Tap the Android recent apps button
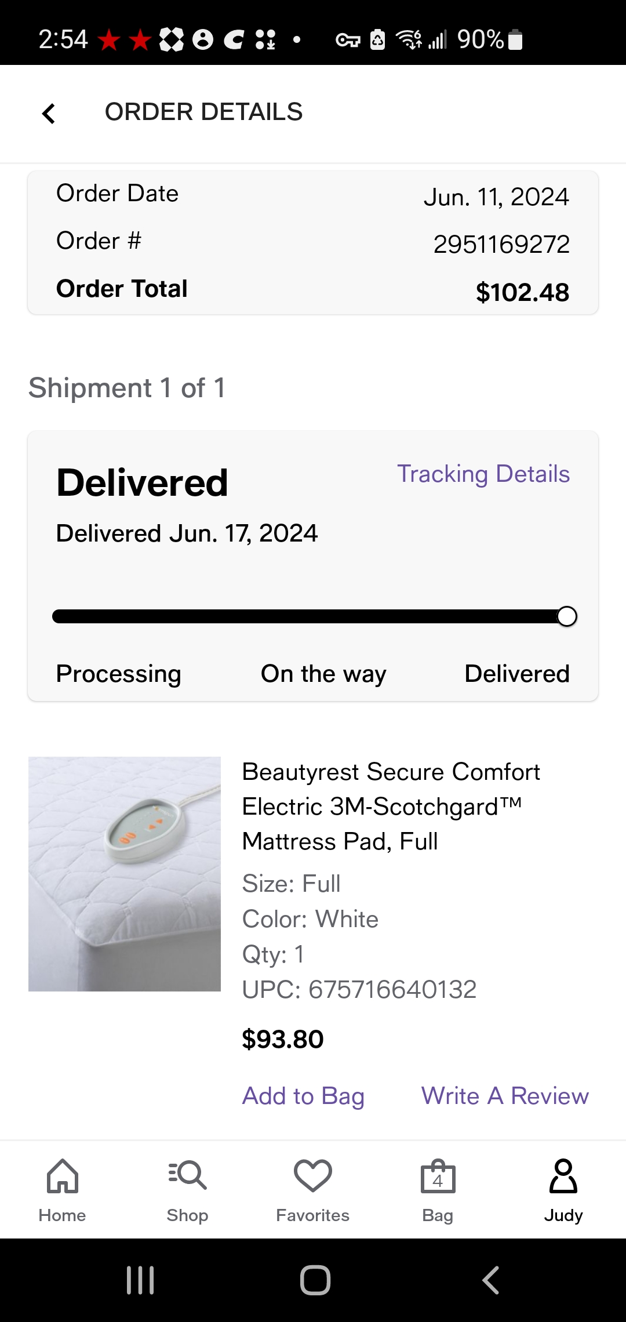The width and height of the screenshot is (626, 1322). tap(140, 1280)
